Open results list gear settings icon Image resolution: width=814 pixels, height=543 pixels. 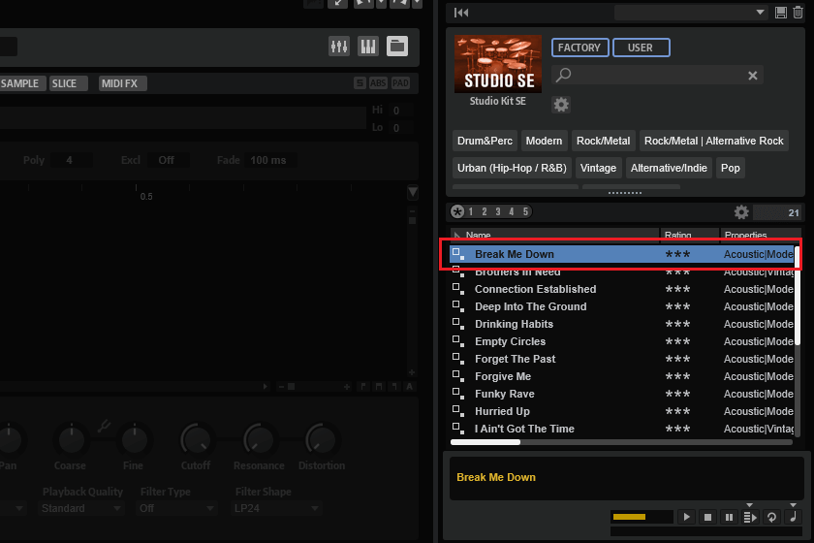pyautogui.click(x=741, y=212)
